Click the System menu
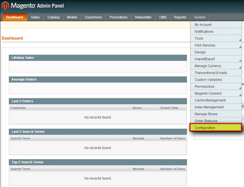Screen dimensions: 244x187 pyautogui.click(x=200, y=17)
